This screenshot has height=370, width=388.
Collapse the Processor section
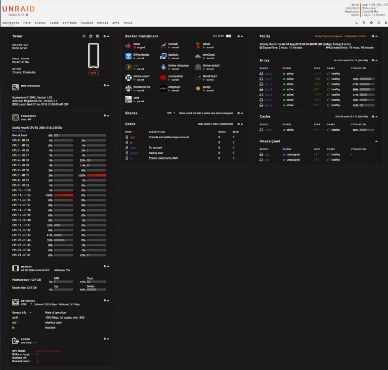108,115
